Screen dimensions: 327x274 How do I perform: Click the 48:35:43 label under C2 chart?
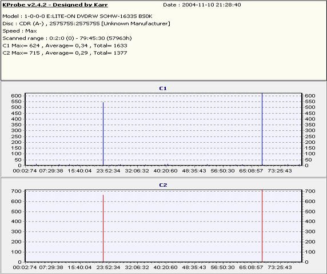click(194, 267)
